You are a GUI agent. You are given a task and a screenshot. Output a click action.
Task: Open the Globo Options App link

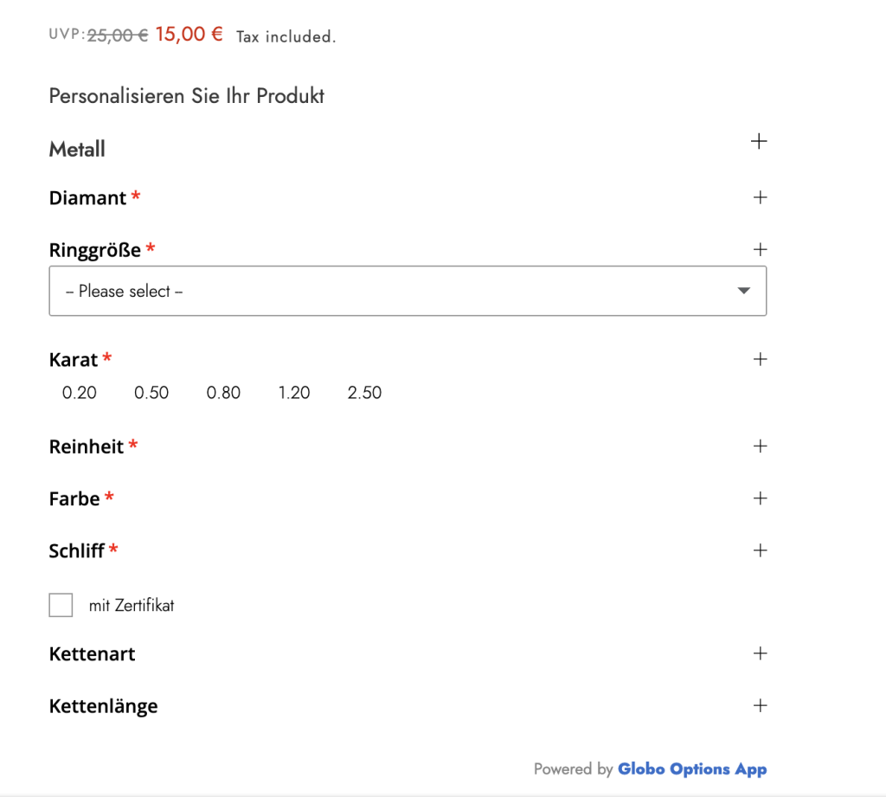pos(692,768)
